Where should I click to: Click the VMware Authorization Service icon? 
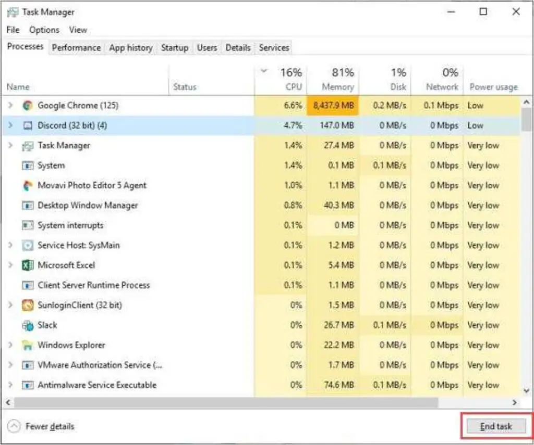(28, 365)
